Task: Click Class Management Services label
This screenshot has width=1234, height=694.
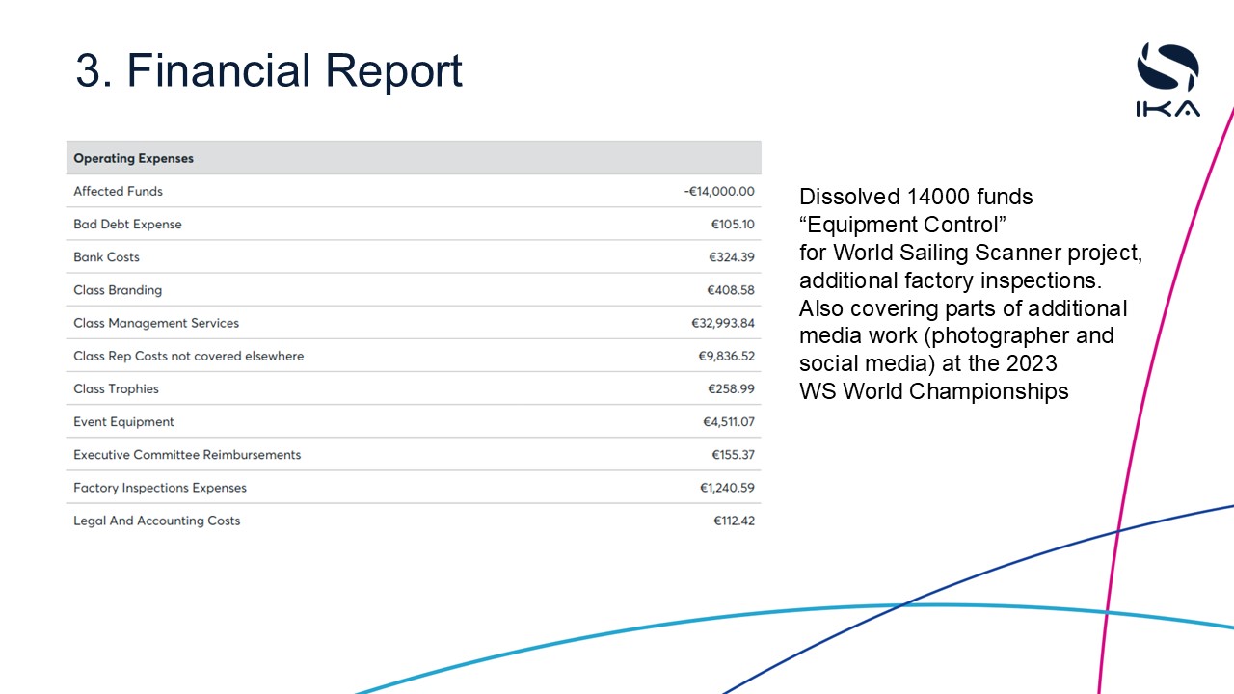Action: [x=156, y=323]
